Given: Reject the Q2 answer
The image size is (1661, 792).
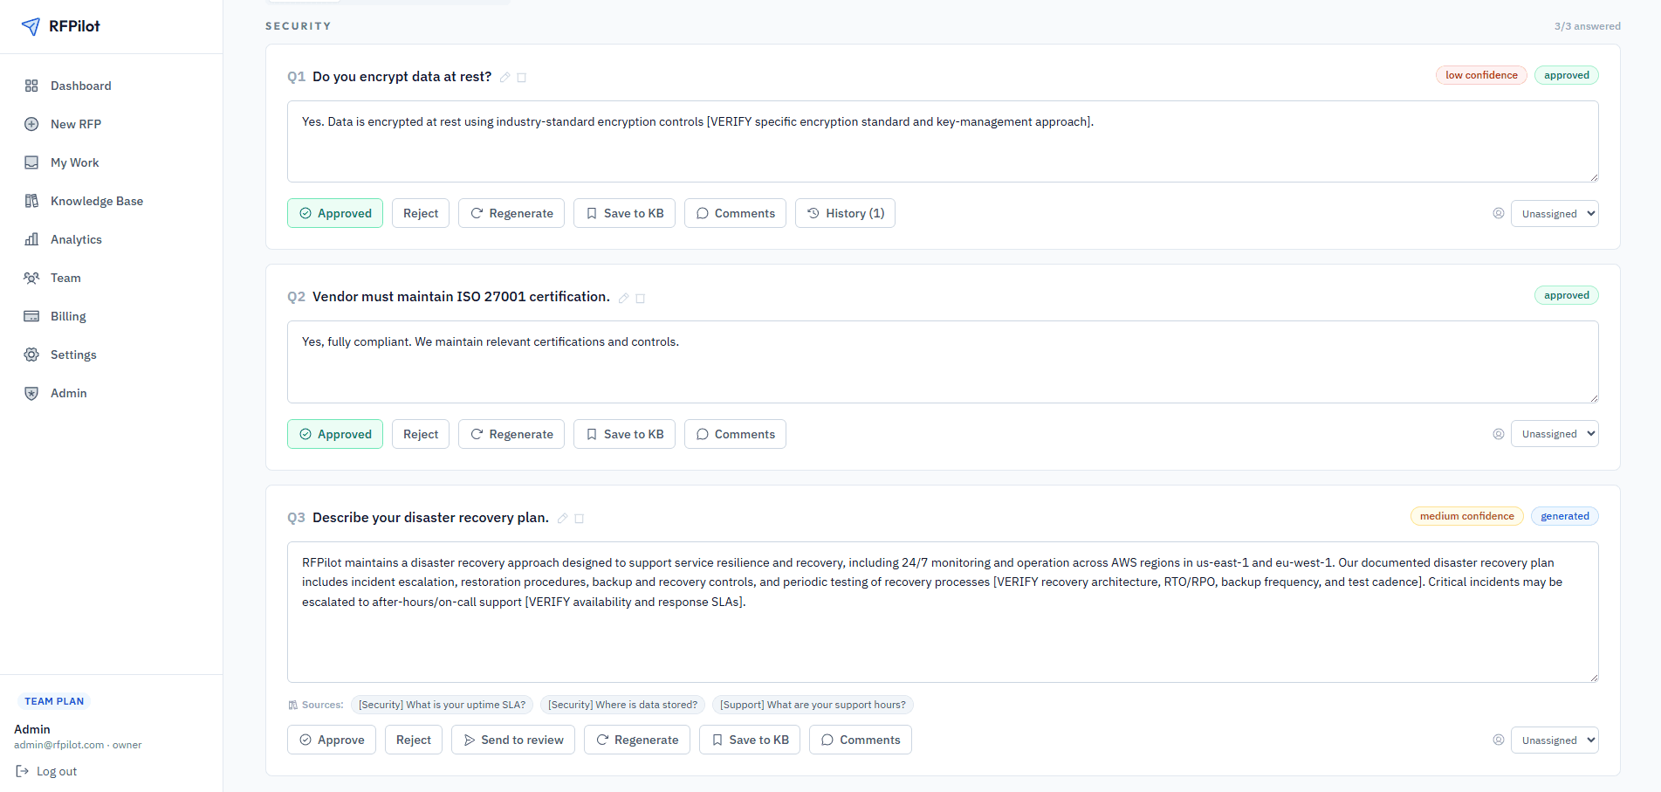Looking at the screenshot, I should [421, 434].
